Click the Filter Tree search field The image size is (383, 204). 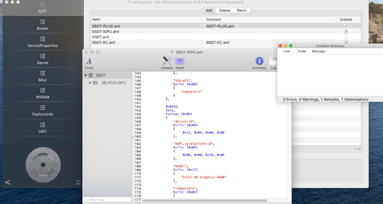tap(107, 200)
